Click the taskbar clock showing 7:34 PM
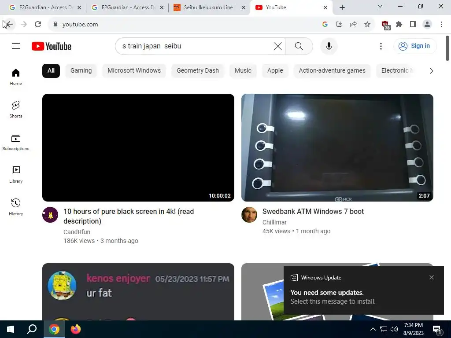 pos(413,329)
